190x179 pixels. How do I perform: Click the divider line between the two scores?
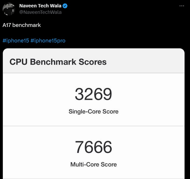coord(94,126)
